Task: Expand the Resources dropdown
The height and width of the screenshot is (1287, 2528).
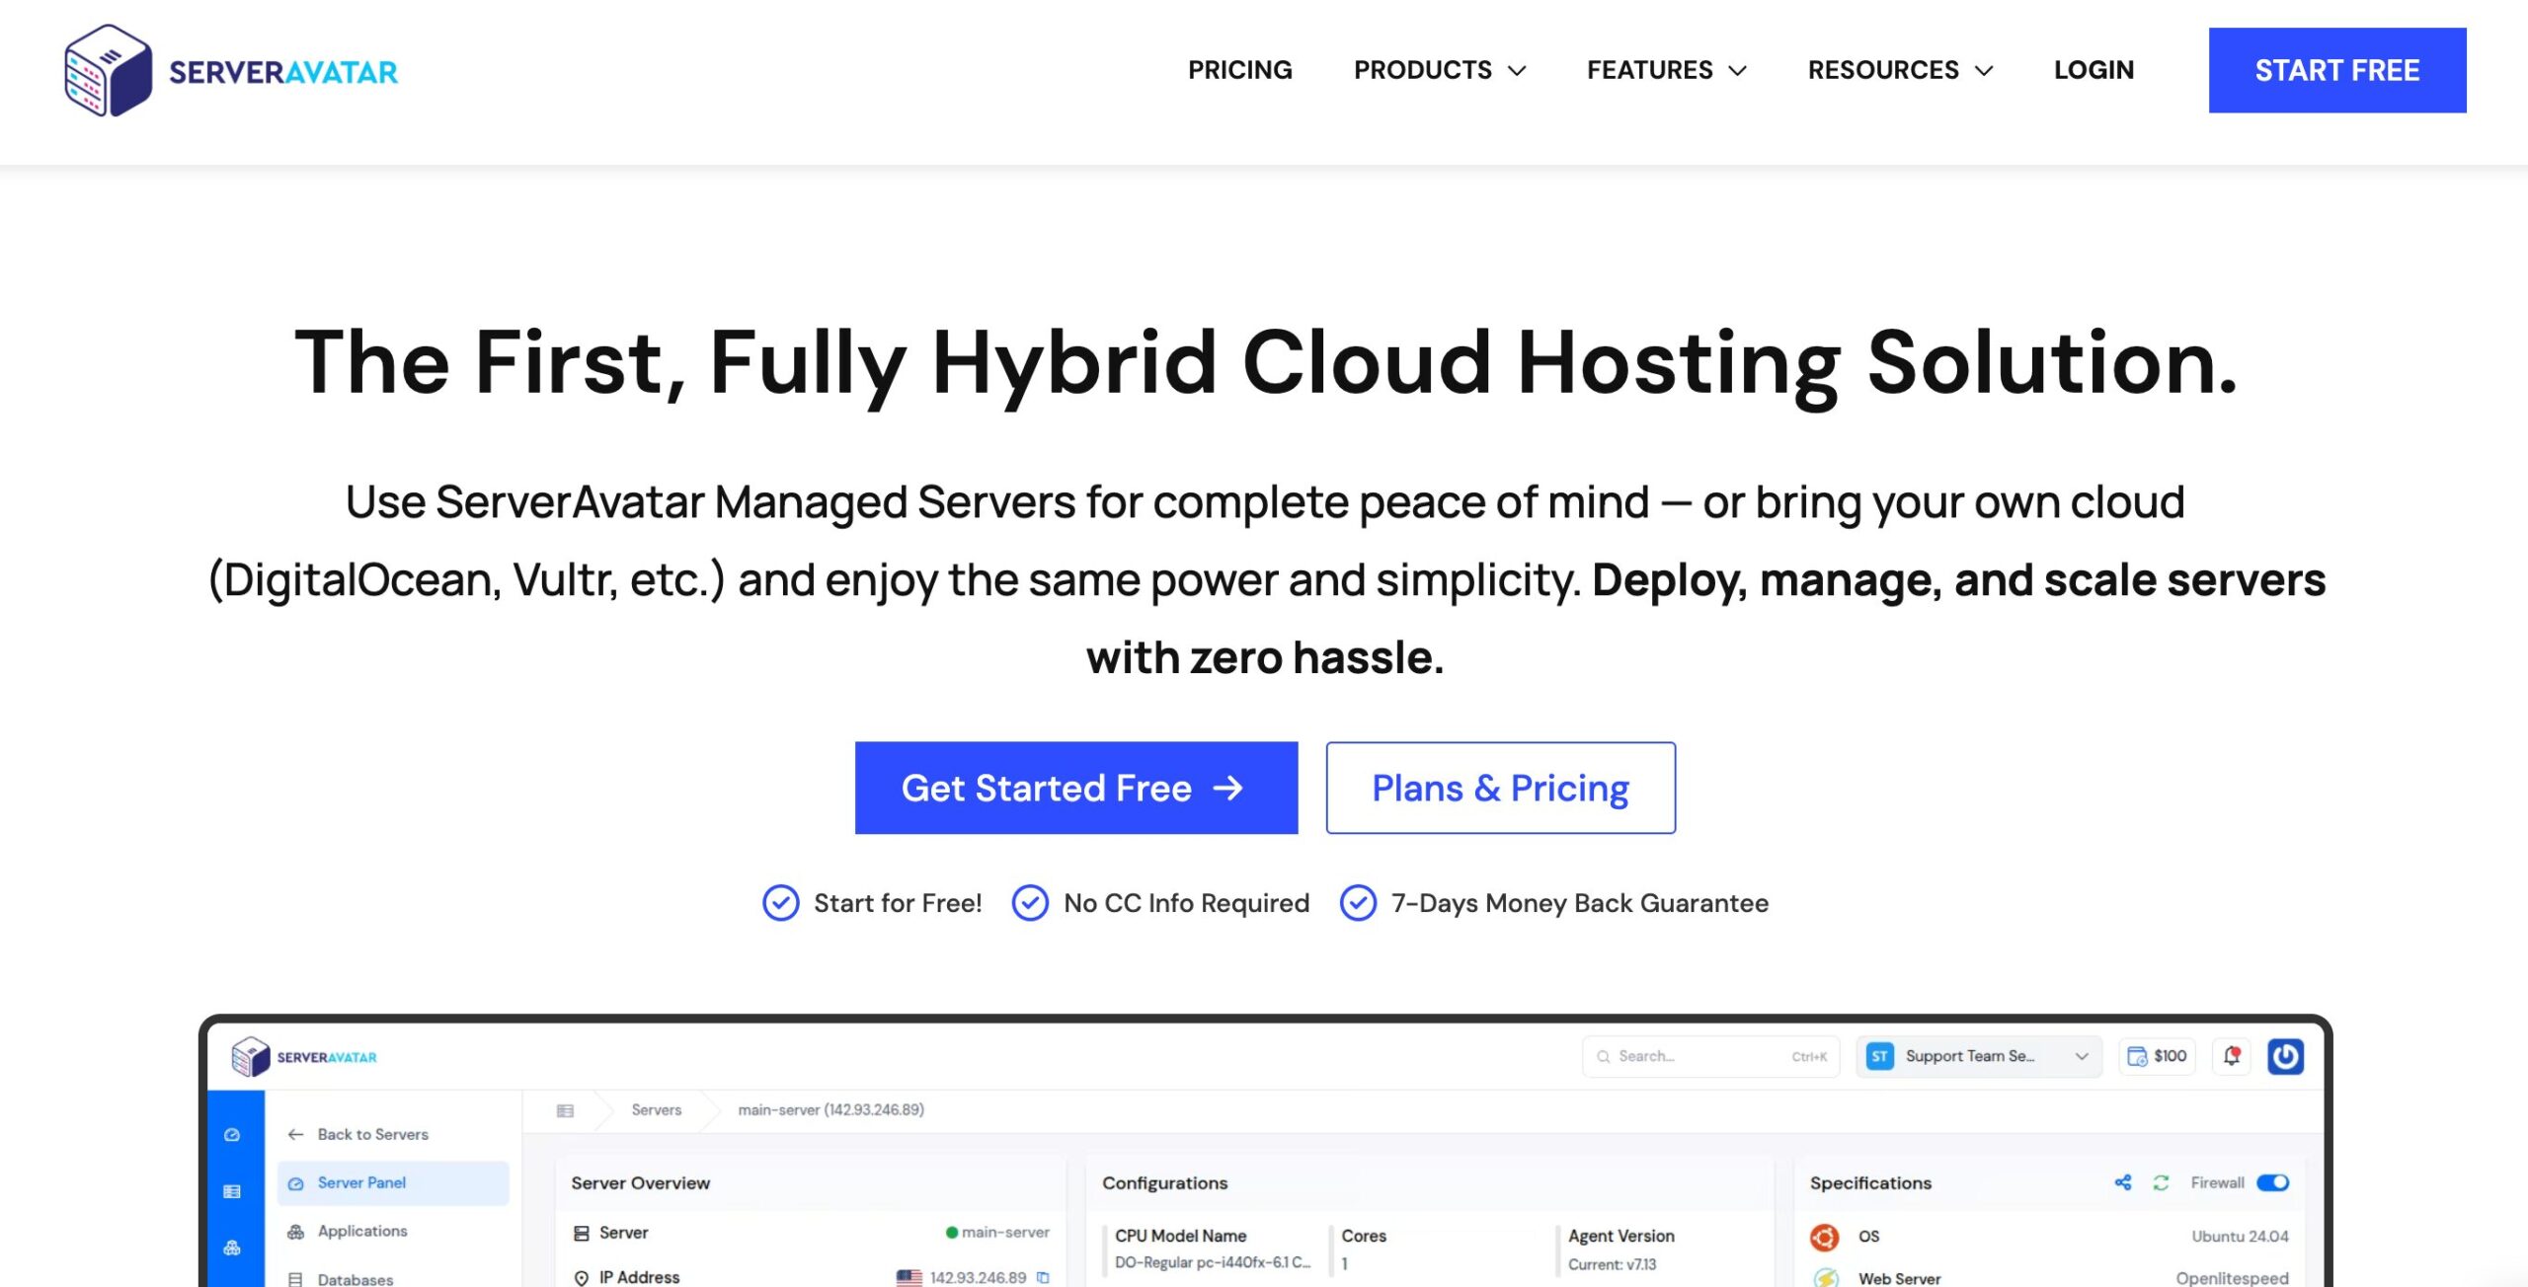Action: (1900, 70)
